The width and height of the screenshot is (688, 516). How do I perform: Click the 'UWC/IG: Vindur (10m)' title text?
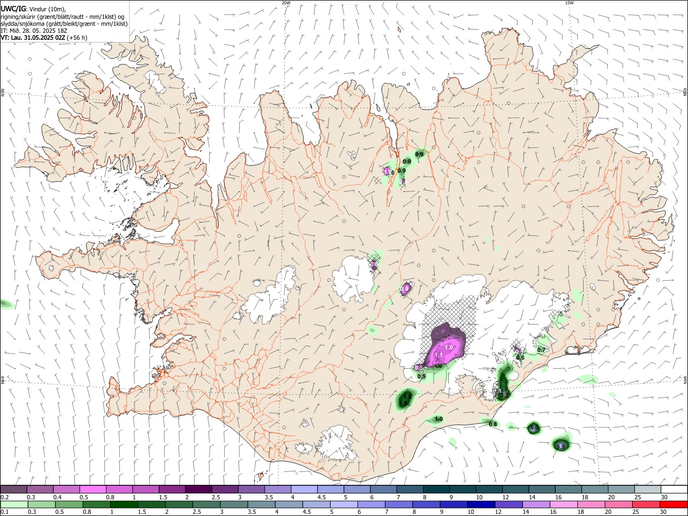coord(33,9)
